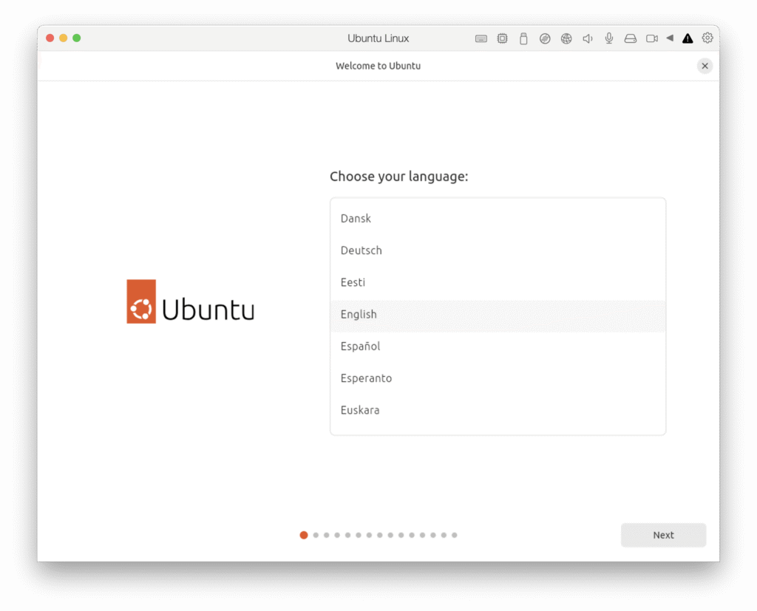Image resolution: width=757 pixels, height=611 pixels.
Task: Select Eesti language
Action: coord(498,282)
